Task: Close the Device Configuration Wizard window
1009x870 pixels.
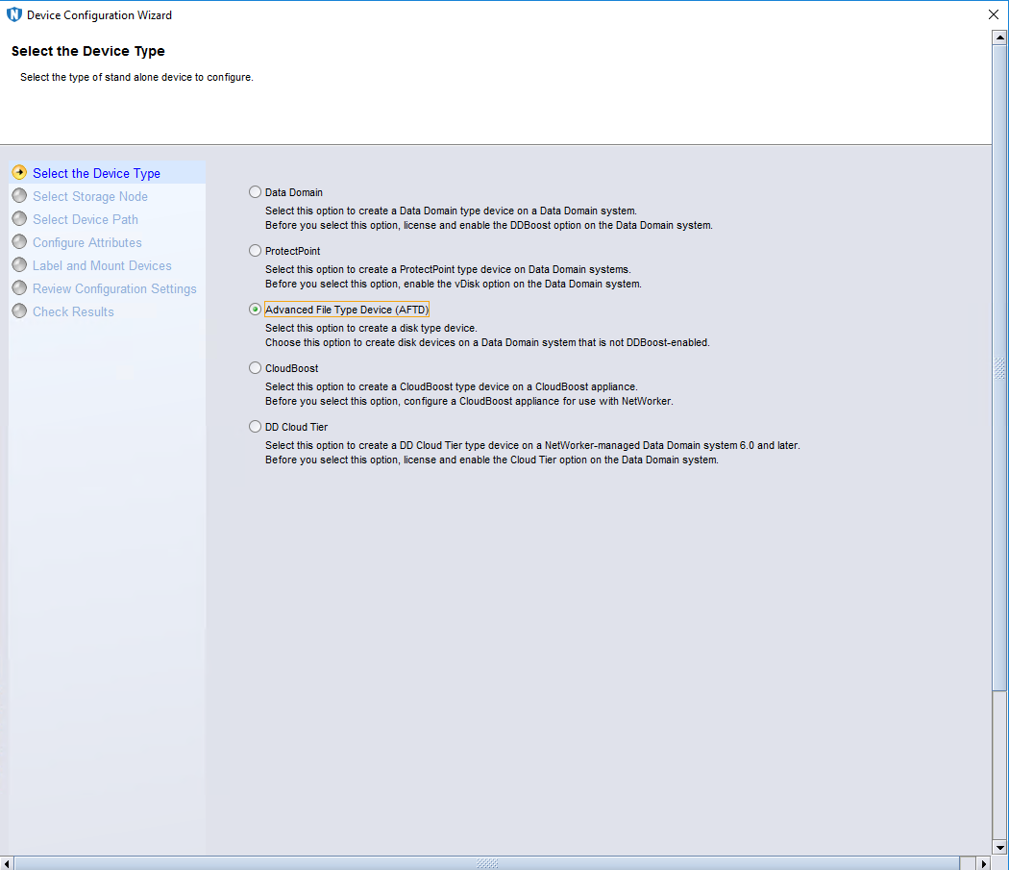Action: [x=993, y=15]
